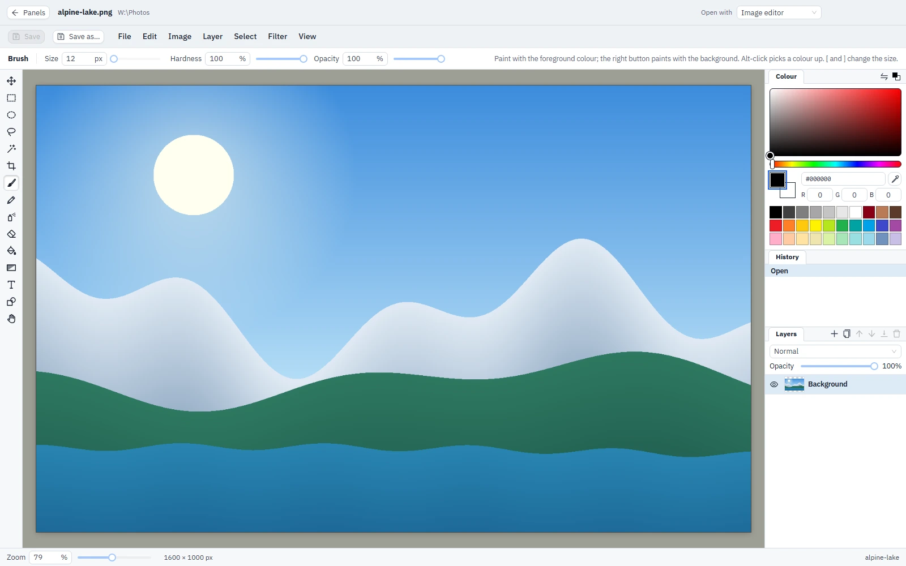The width and height of the screenshot is (906, 566).
Task: Open the Image menu
Action: 180,36
